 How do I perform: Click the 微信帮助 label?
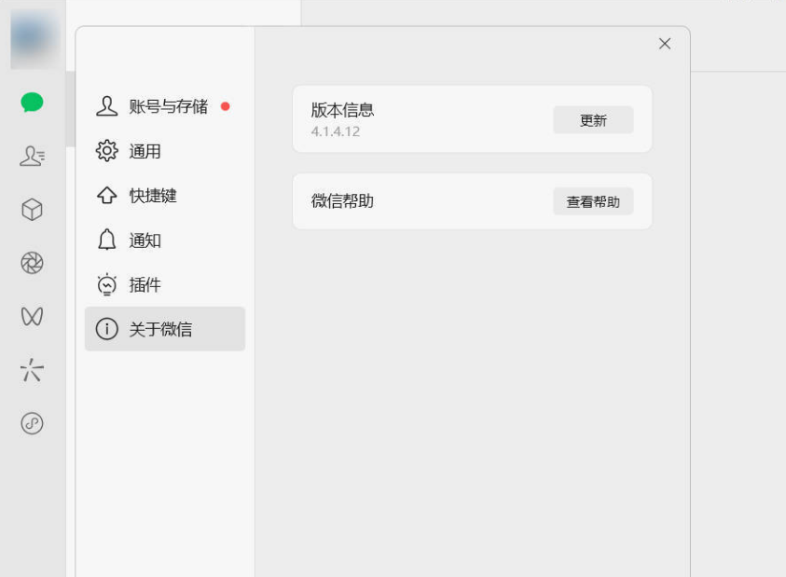point(342,201)
